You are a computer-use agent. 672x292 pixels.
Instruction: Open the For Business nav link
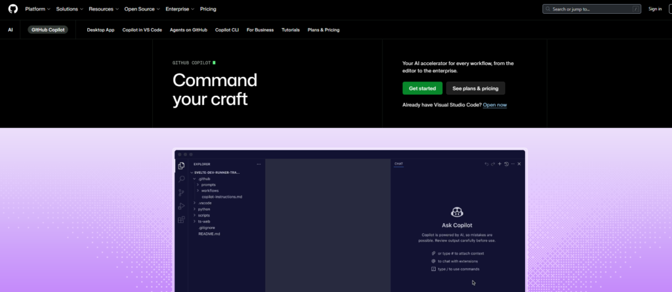pyautogui.click(x=260, y=30)
